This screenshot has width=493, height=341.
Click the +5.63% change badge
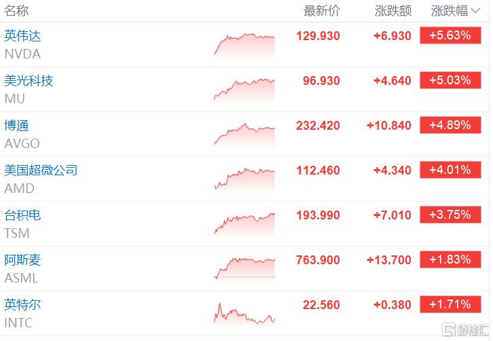pyautogui.click(x=450, y=35)
